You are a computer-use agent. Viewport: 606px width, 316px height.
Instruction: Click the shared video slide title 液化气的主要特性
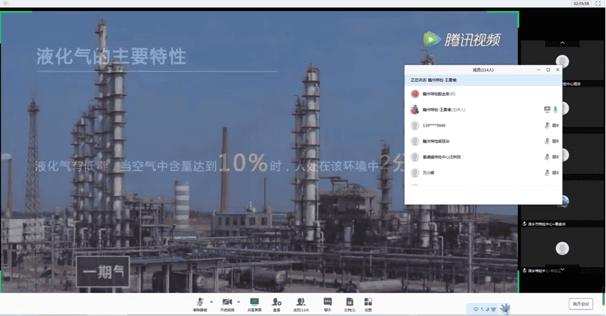[111, 57]
